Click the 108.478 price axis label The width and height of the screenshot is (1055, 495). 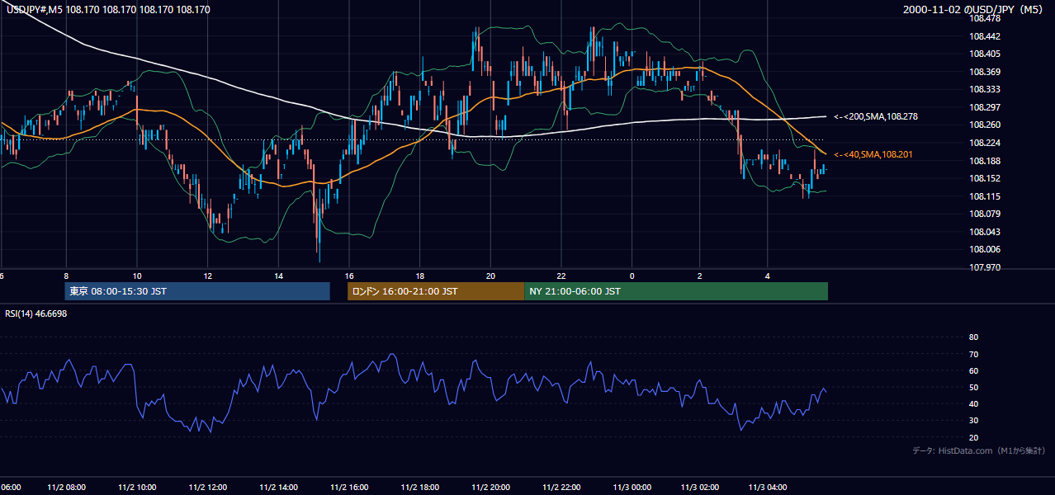pos(986,18)
